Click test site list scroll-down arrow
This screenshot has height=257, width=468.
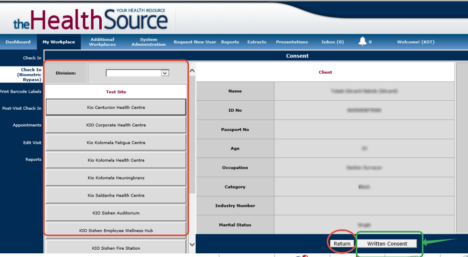pyautogui.click(x=192, y=244)
